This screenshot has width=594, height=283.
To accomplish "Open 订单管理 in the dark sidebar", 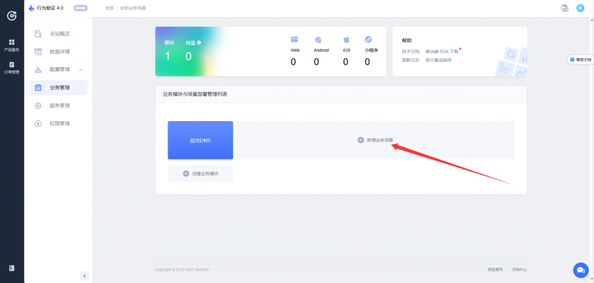I will click(12, 68).
